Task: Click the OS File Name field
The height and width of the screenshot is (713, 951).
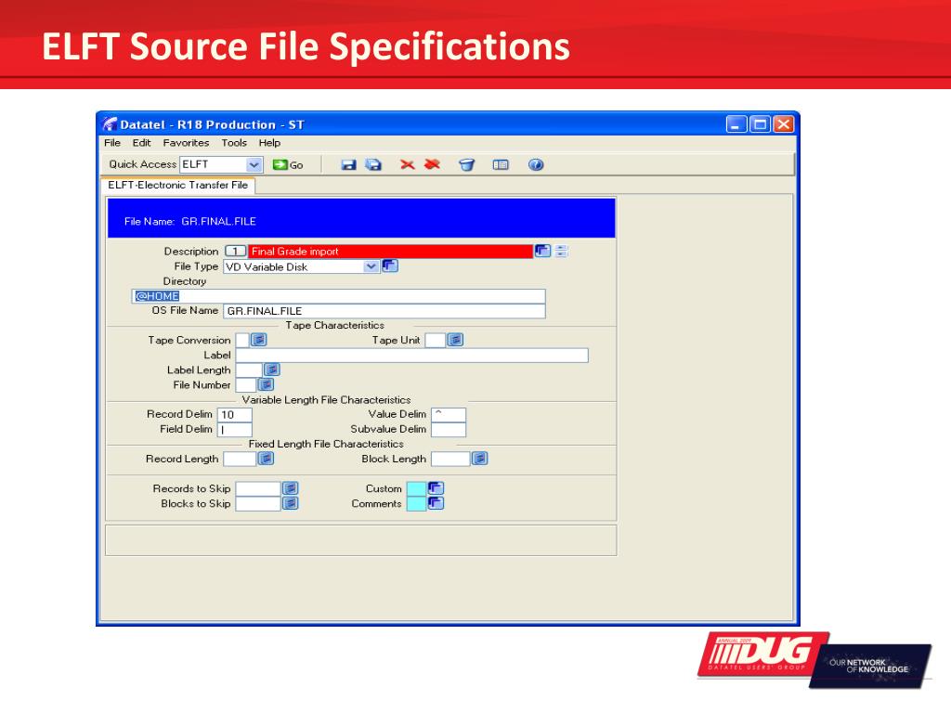Action: [x=384, y=311]
